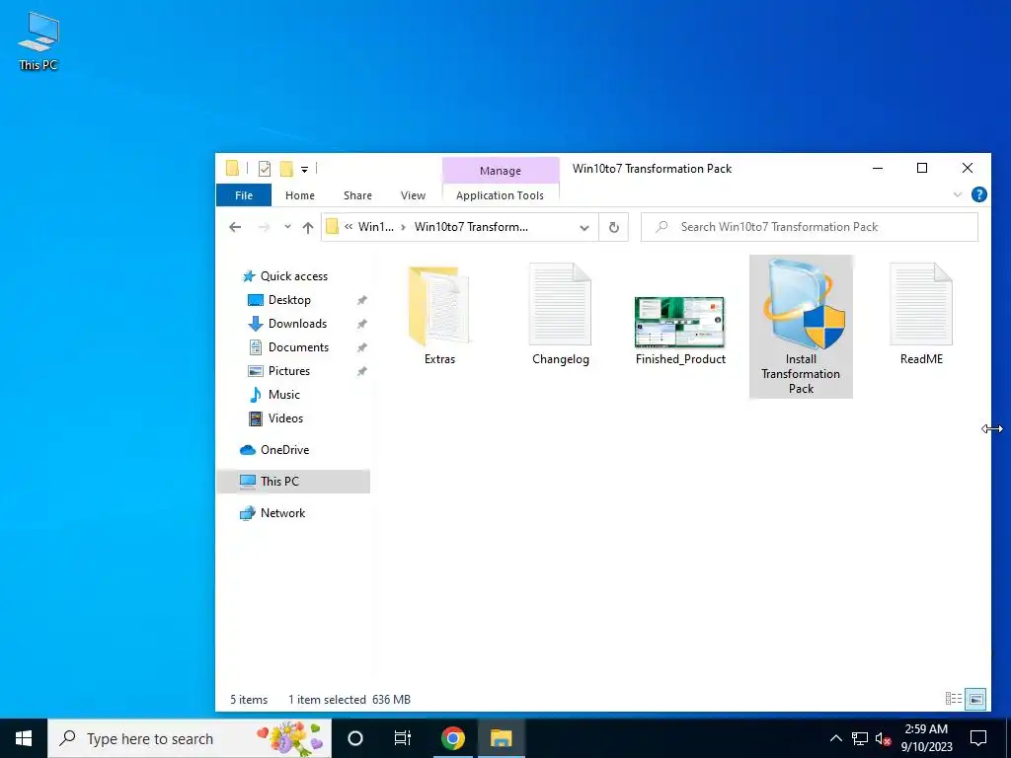Open the Application Tools tab
The height and width of the screenshot is (758, 1011).
pyautogui.click(x=500, y=195)
